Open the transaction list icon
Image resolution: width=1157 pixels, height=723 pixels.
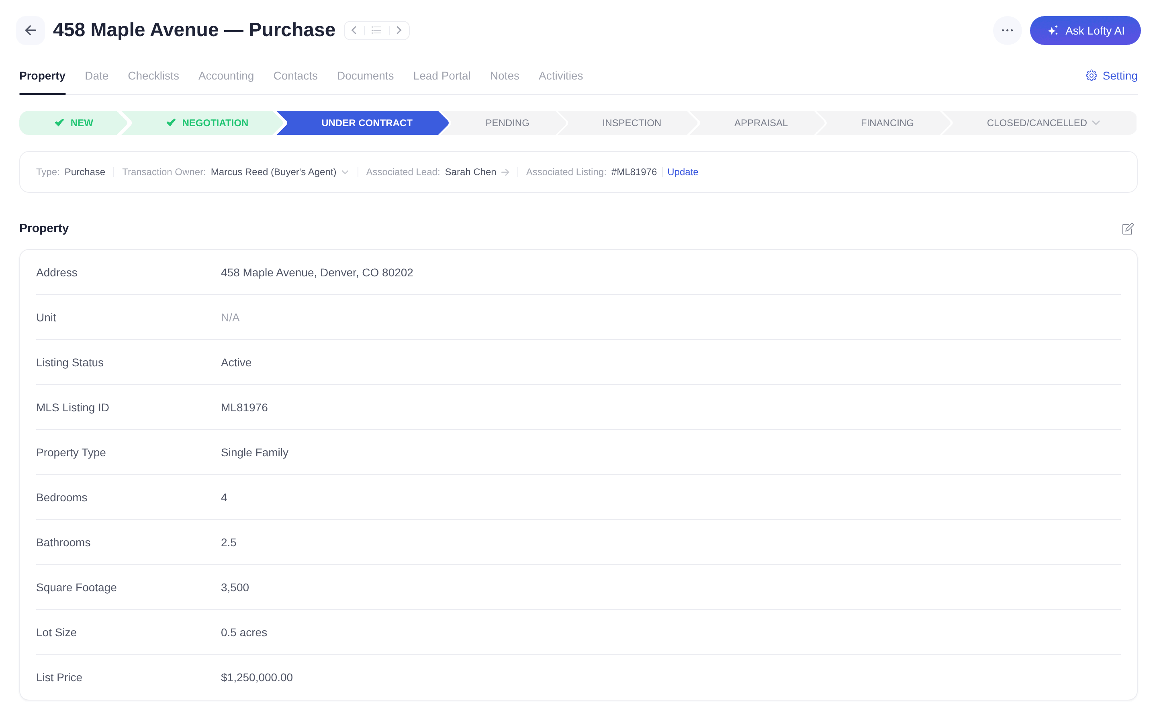coord(376,30)
